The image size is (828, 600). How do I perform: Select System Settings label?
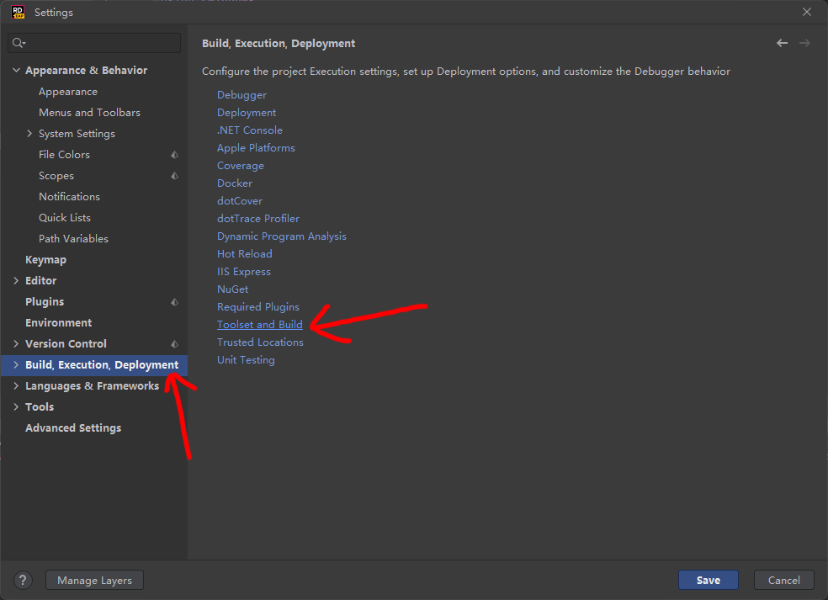coord(77,134)
